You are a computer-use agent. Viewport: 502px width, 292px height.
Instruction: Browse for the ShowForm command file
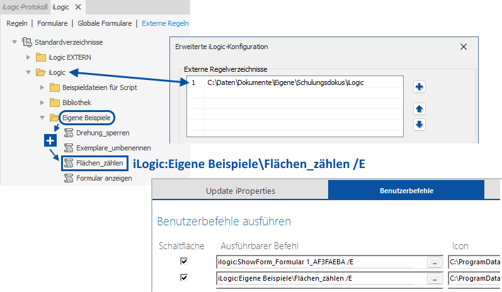[x=433, y=261]
